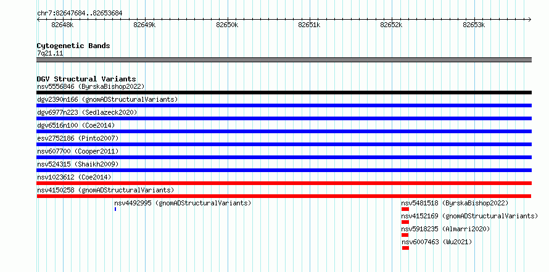The image size is (549, 272).
Task: Select the 7q21.11 band label
Action: point(50,54)
